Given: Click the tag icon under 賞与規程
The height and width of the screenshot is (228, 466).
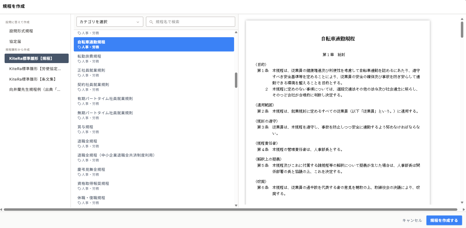Looking at the screenshot, I should point(79,132).
